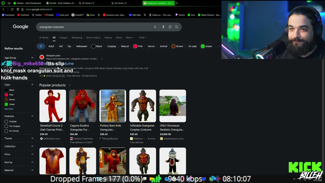Check the Green color option in Refine results

coord(6,104)
